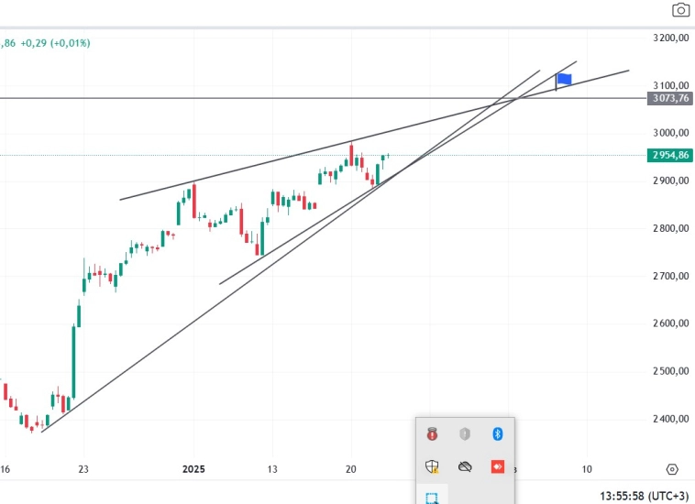Click the red arrows tray icon
Image resolution: width=695 pixels, height=504 pixels.
(x=498, y=466)
